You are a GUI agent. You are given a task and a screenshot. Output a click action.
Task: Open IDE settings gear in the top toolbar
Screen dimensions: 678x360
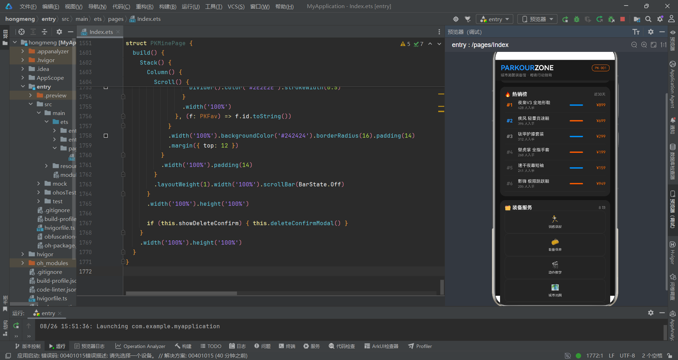tap(660, 19)
